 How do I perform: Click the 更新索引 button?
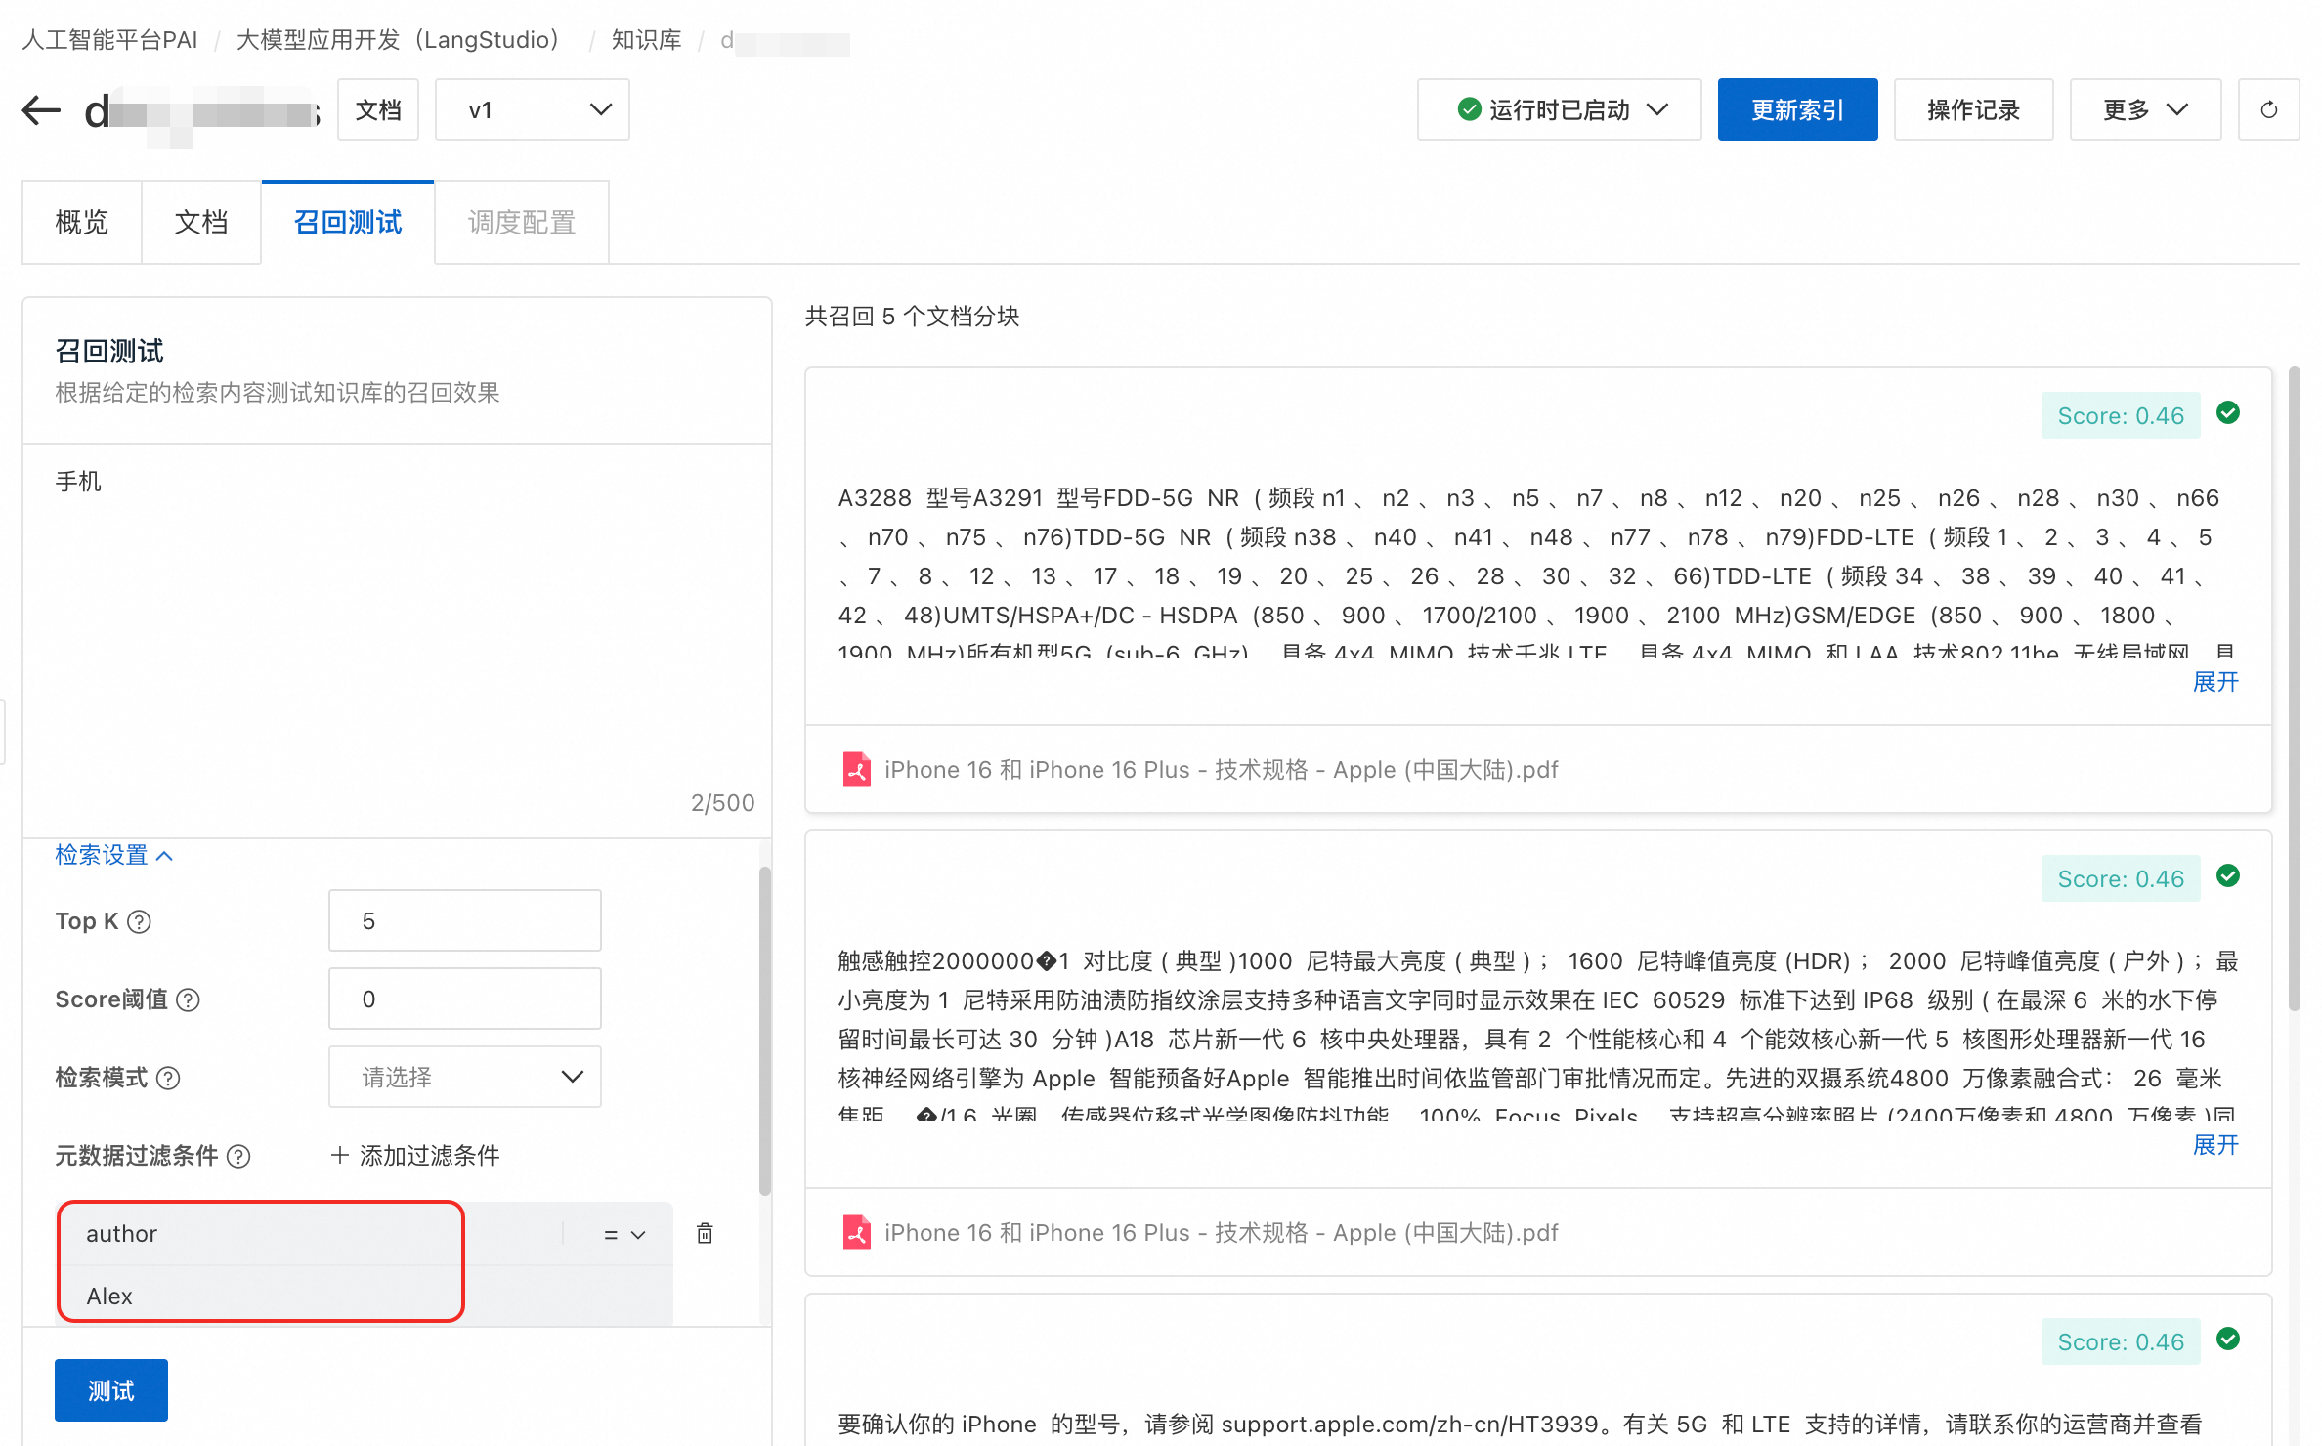click(1797, 110)
